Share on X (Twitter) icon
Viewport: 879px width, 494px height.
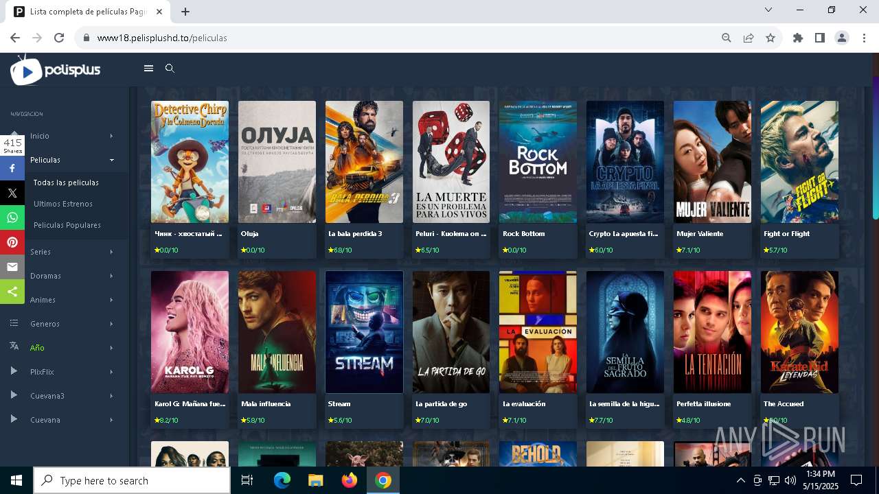[12, 193]
